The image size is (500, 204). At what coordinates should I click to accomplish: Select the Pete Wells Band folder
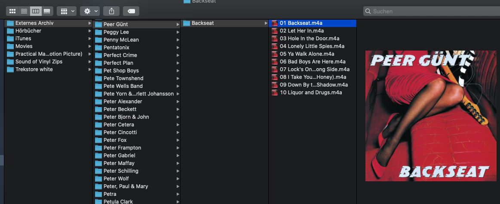click(x=136, y=86)
